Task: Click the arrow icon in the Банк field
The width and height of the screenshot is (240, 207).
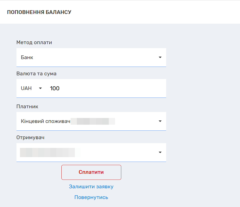Action: pyautogui.click(x=160, y=57)
